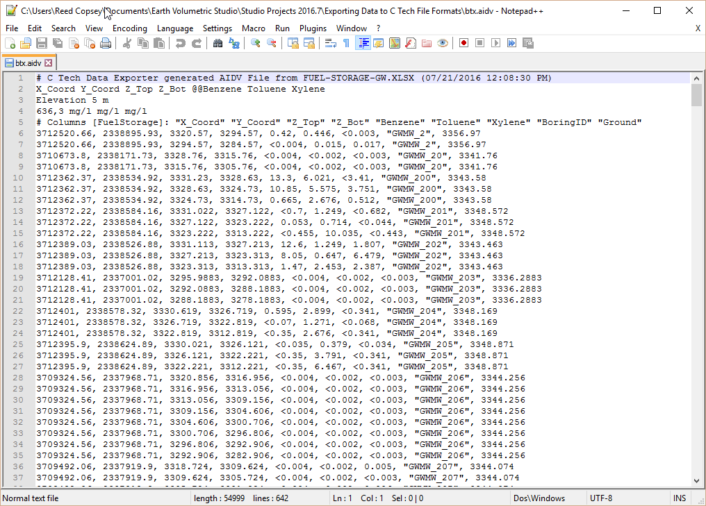
Task: Click the Dos\Windows line ending status field
Action: 539,498
